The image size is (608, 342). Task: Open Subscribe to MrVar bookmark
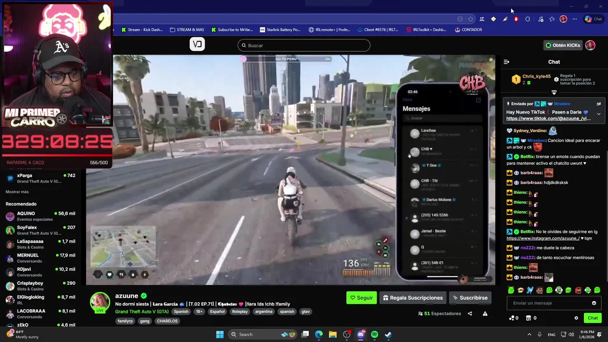pos(231,29)
